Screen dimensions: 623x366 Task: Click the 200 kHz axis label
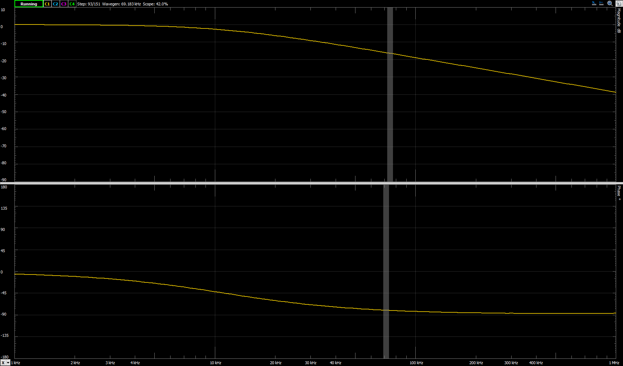476,363
